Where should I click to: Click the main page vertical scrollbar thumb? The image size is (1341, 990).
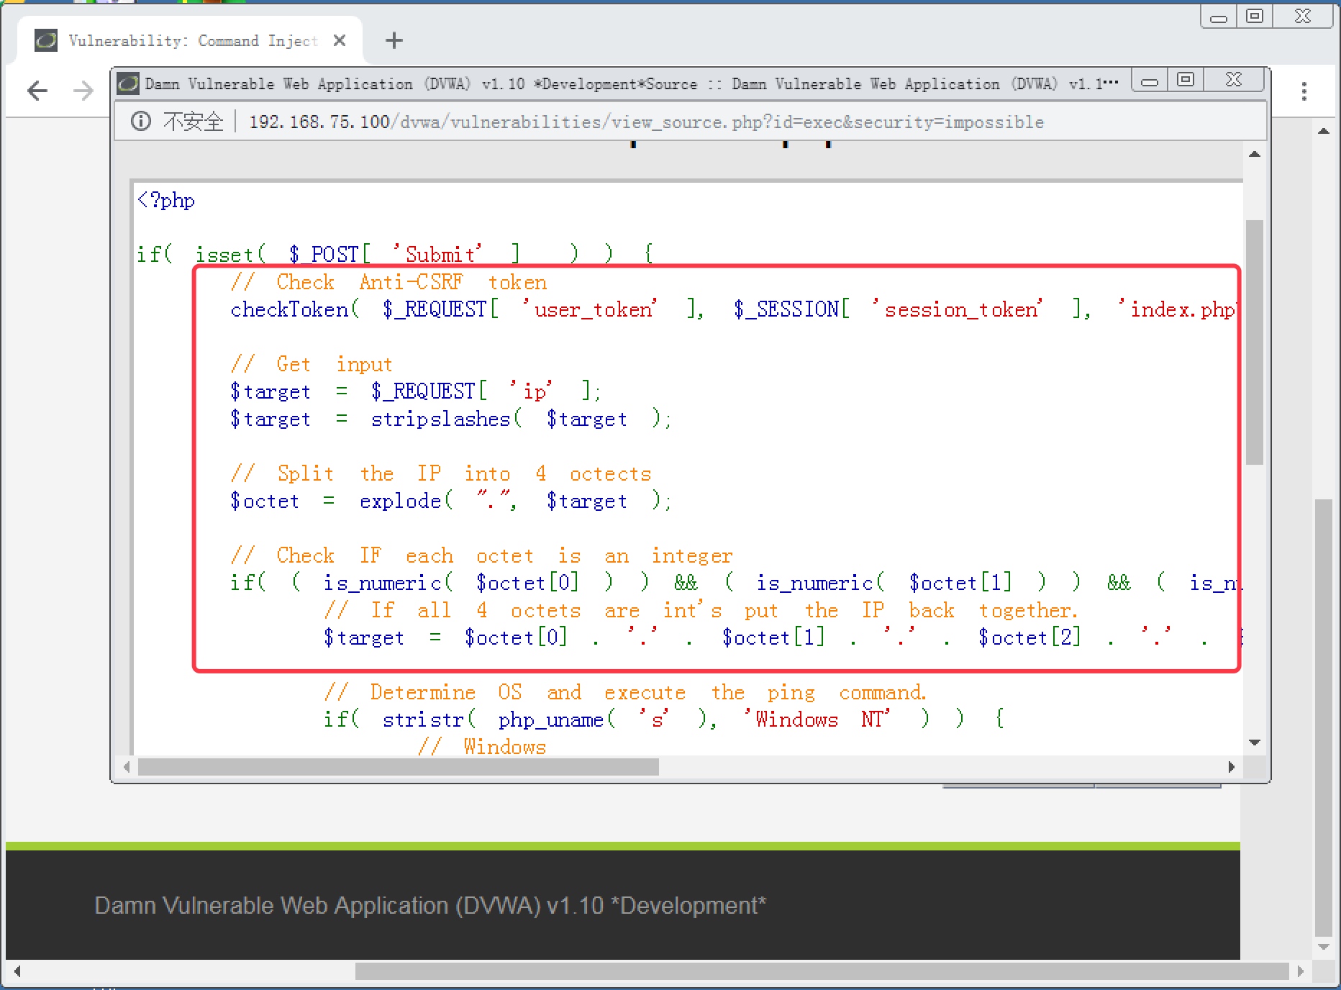[1323, 718]
